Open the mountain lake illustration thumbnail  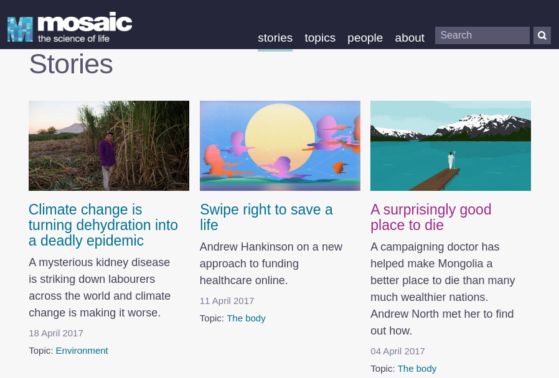pyautogui.click(x=451, y=145)
